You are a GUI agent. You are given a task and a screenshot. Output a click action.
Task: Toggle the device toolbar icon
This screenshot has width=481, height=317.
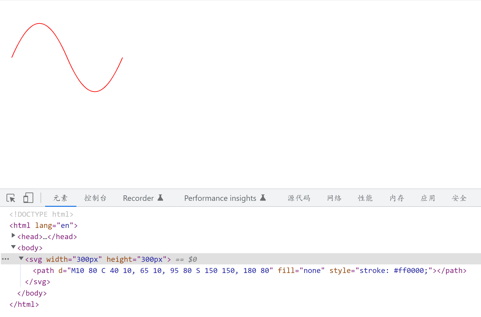pos(28,198)
